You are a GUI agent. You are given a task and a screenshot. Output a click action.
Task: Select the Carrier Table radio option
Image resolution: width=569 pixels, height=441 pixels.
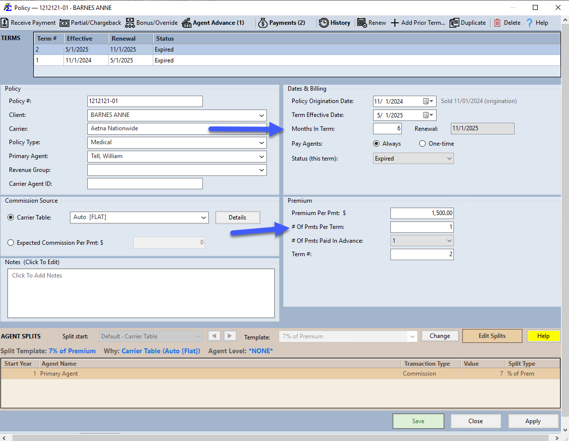[x=11, y=218]
